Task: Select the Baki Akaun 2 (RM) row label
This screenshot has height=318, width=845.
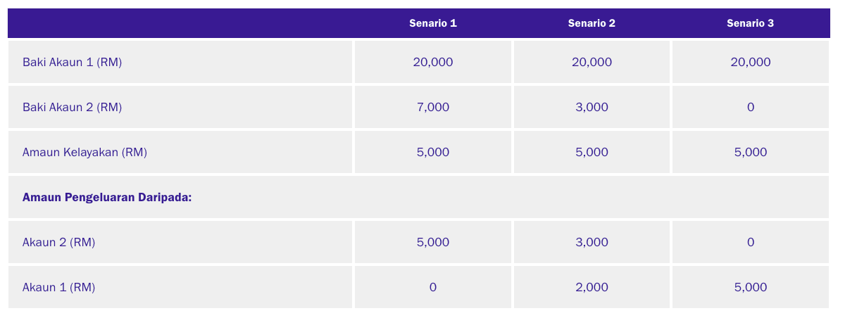Action: [73, 107]
